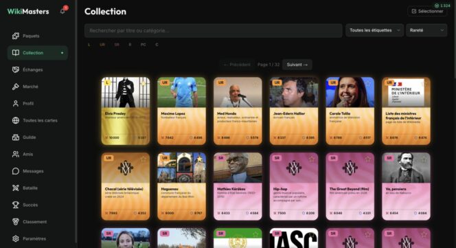Go to Paquets section
Screen dimensions: 456x248
click(x=38, y=36)
